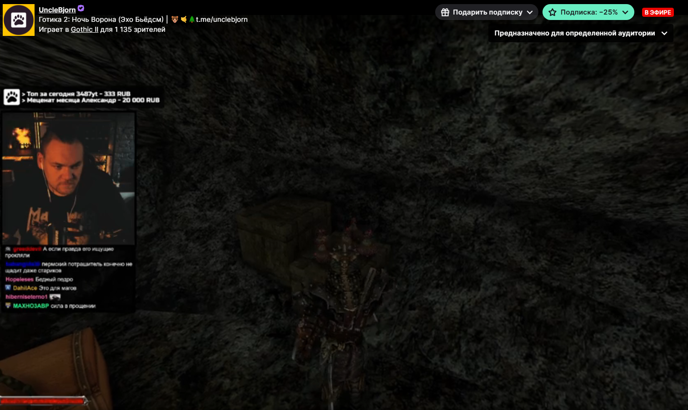Click the gift icon on Подарить подписку
Image resolution: width=688 pixels, height=410 pixels.
point(445,12)
